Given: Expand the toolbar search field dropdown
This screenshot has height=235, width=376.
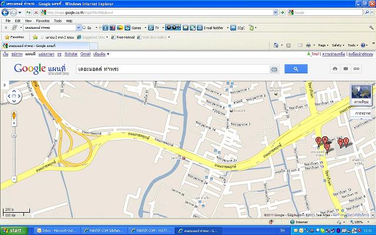Looking at the screenshot, I should pos(78,28).
